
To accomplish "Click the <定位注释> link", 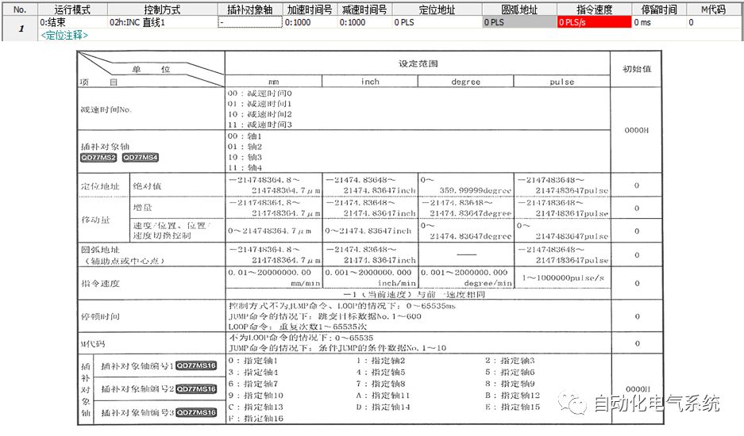I will (x=65, y=36).
